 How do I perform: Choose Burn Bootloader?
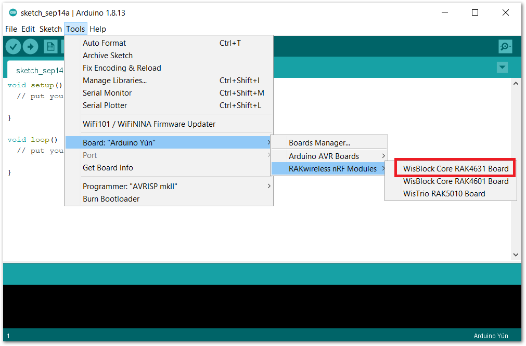coord(169,198)
